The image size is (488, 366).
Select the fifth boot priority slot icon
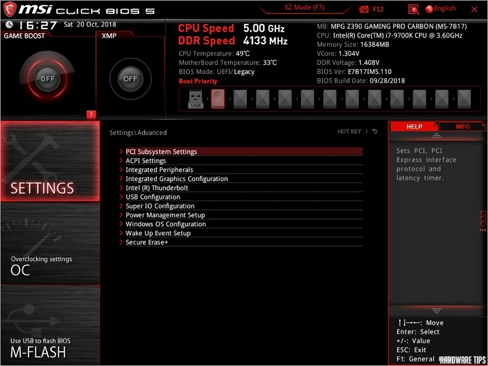pos(285,99)
